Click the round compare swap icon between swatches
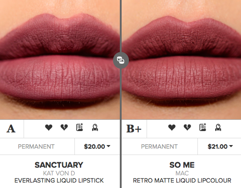 [x=121, y=60]
